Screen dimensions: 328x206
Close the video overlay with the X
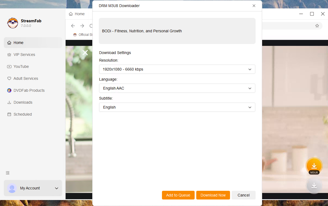[x=85, y=53]
